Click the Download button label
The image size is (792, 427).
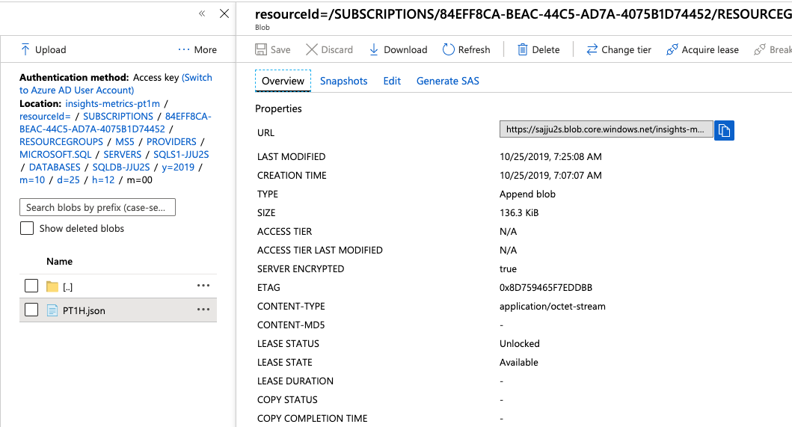tap(405, 49)
